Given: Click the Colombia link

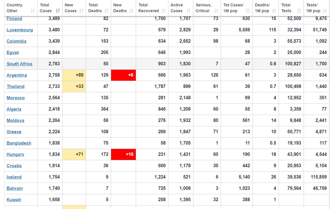Looking at the screenshot, I should coord(17,41).
